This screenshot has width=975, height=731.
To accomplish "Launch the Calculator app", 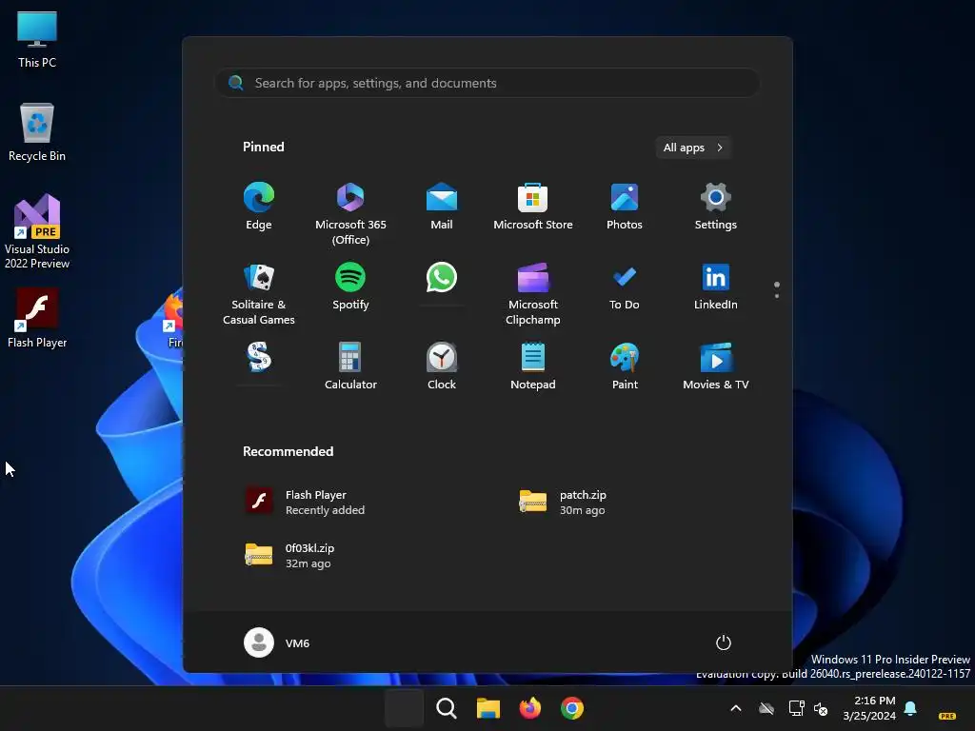I will (x=350, y=367).
